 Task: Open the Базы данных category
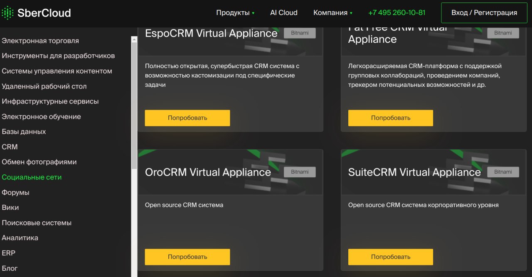coord(24,132)
